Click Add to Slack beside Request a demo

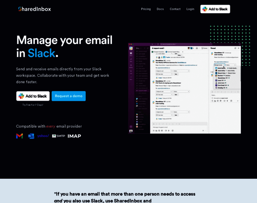pyautogui.click(x=33, y=96)
